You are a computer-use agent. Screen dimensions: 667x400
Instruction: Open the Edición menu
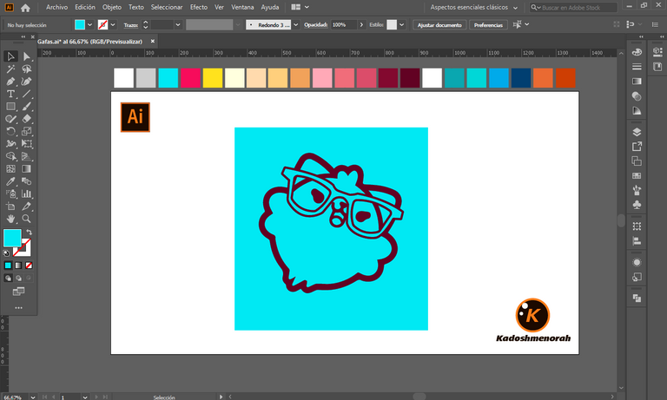[x=85, y=7]
